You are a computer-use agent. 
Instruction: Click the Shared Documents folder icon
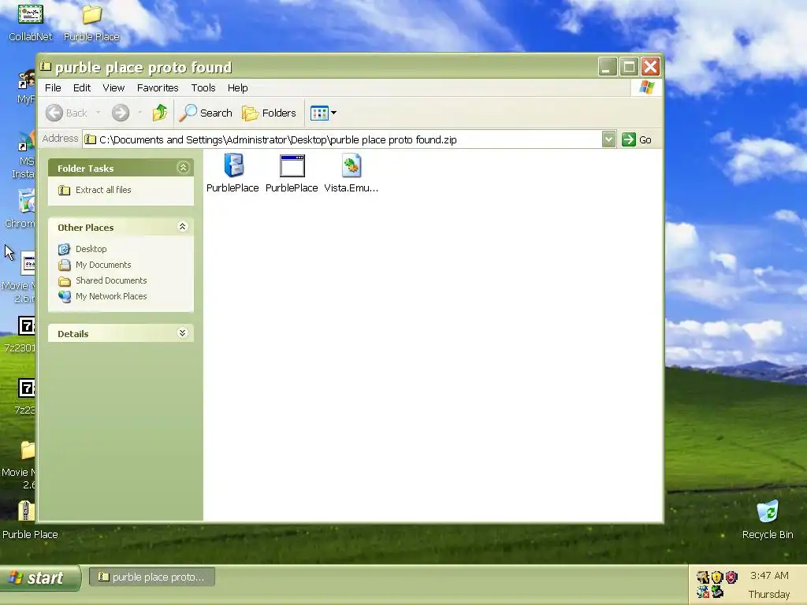(65, 281)
